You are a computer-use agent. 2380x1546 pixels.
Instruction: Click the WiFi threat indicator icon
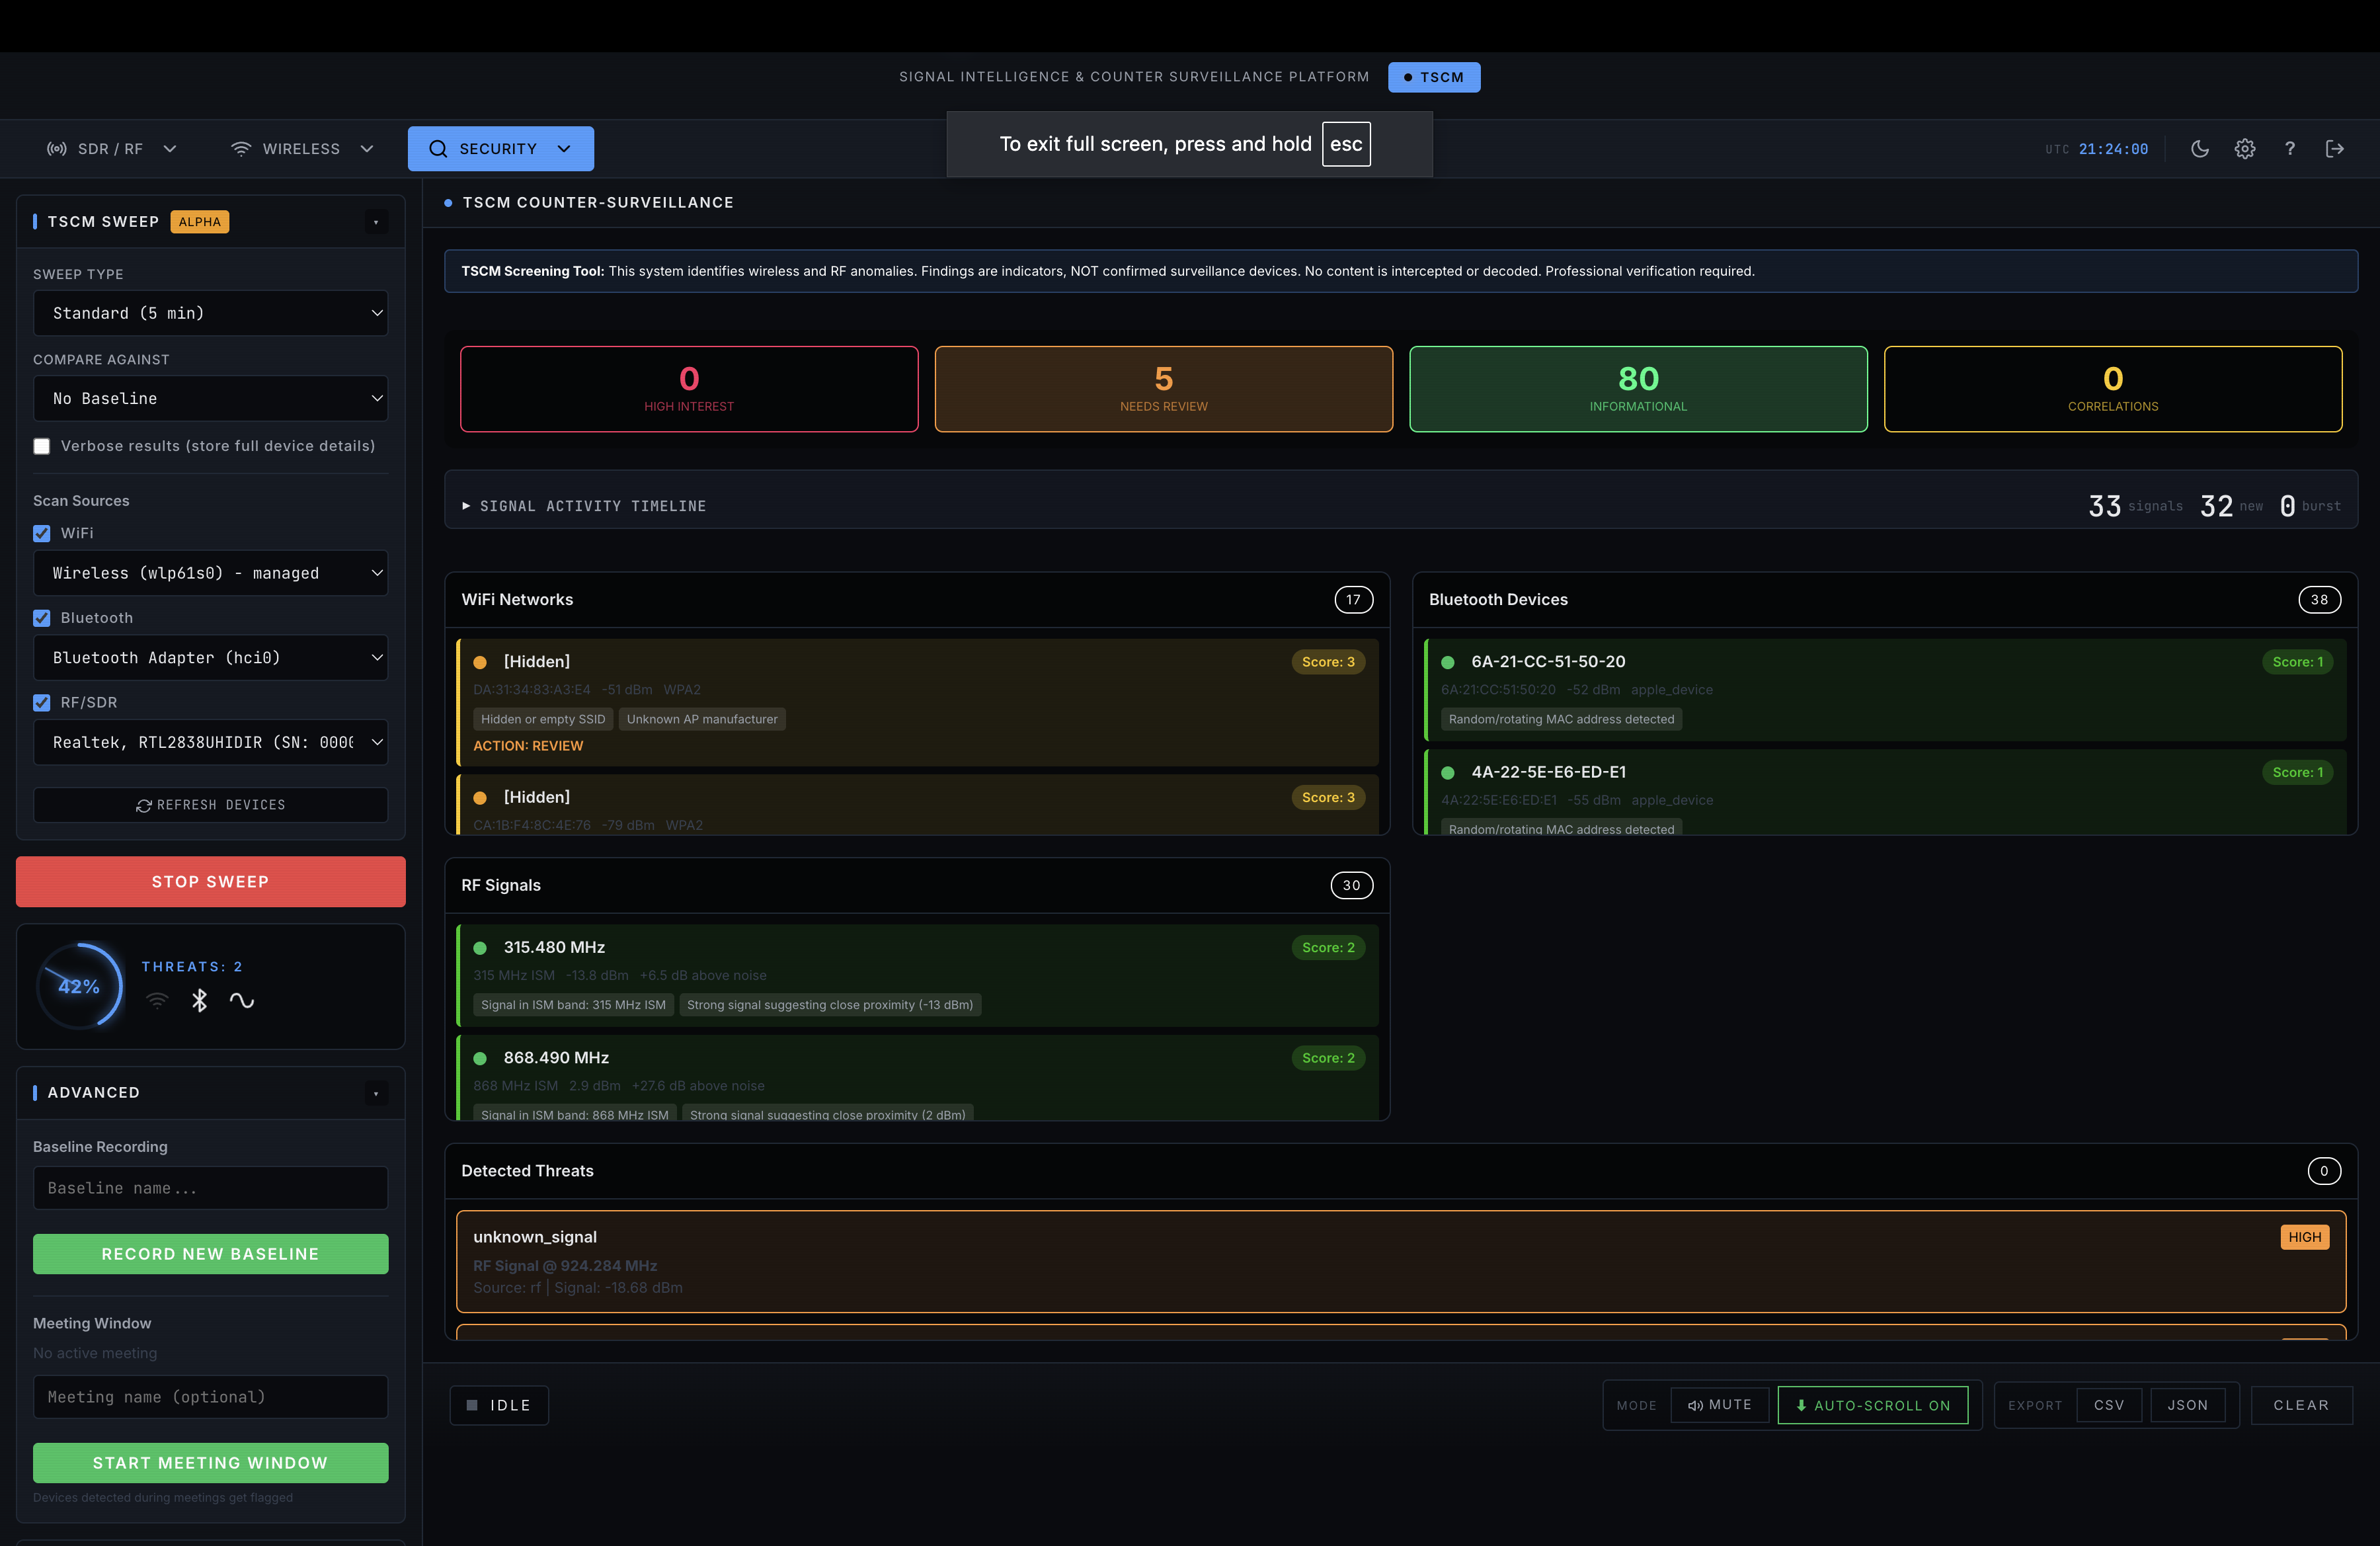[157, 1000]
